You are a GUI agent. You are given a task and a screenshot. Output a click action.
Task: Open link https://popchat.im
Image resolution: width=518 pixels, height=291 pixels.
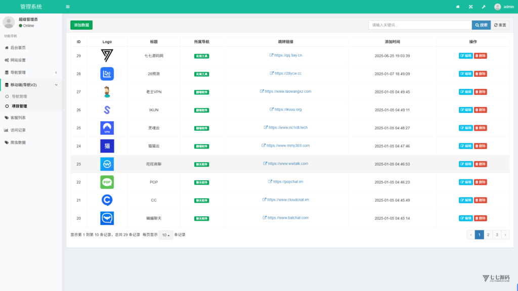point(285,182)
